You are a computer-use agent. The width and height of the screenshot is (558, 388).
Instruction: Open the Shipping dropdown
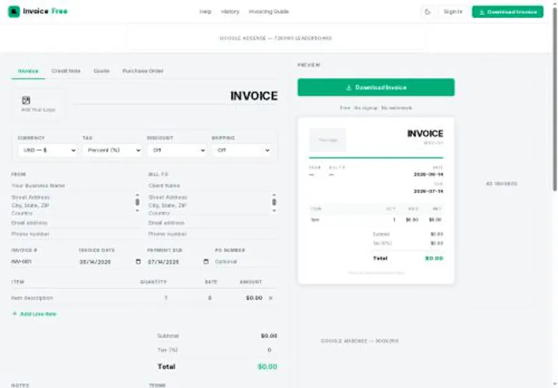point(241,150)
